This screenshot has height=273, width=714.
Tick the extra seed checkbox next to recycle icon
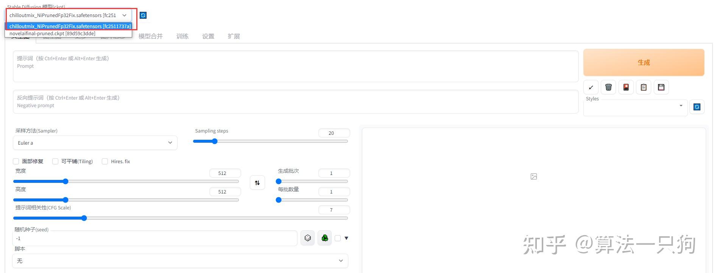coord(338,238)
